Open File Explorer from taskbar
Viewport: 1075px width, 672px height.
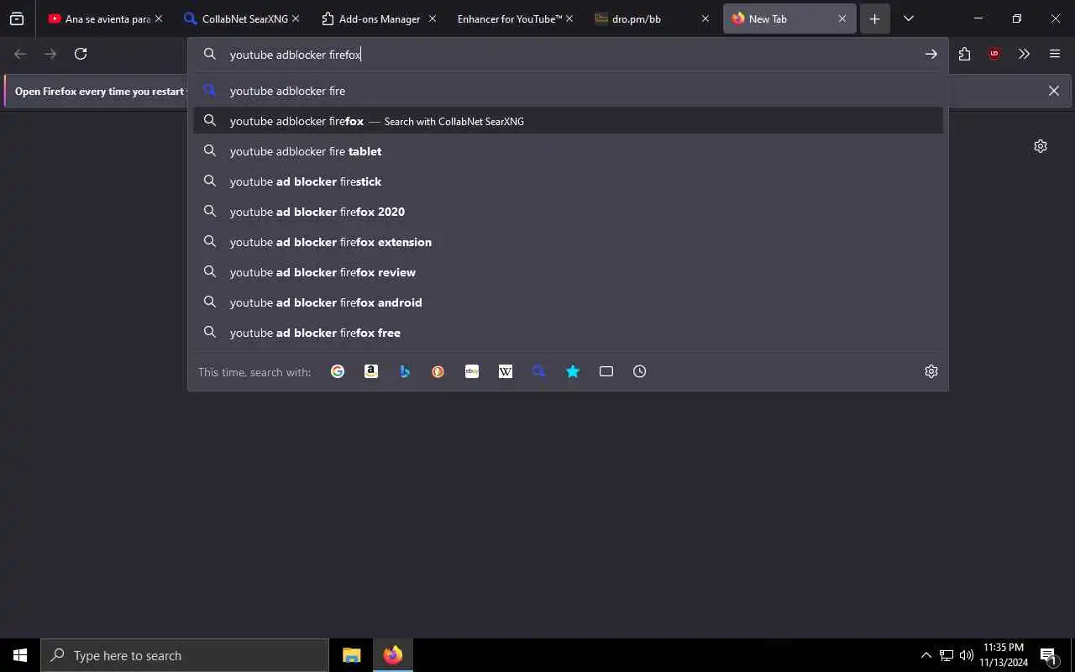click(x=352, y=655)
